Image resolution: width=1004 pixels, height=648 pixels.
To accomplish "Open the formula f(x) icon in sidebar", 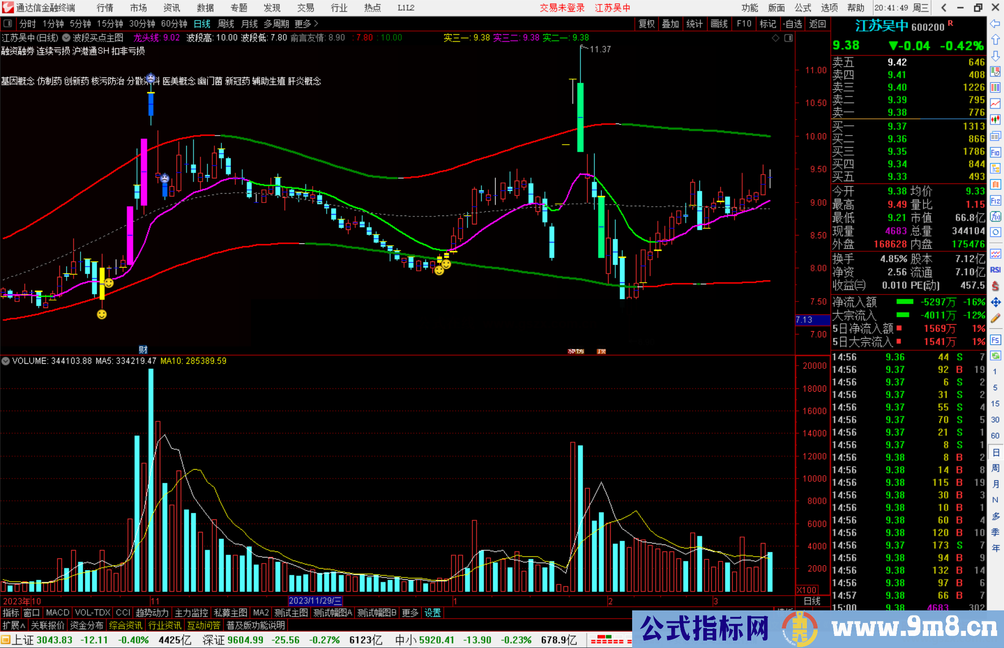I will (x=995, y=216).
